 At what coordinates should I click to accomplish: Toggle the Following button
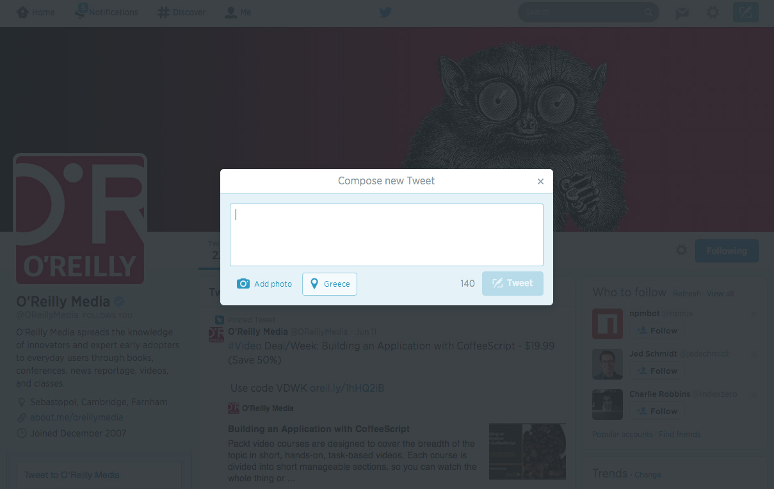[x=727, y=251]
